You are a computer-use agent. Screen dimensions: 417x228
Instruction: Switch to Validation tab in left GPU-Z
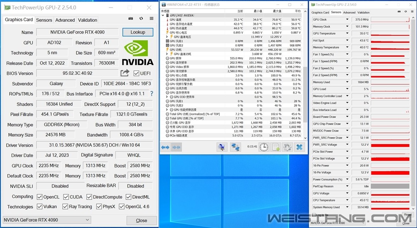88,20
